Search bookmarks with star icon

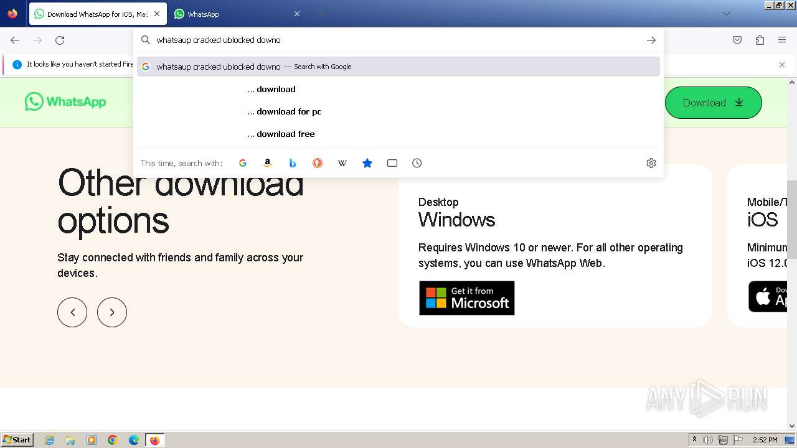367,163
